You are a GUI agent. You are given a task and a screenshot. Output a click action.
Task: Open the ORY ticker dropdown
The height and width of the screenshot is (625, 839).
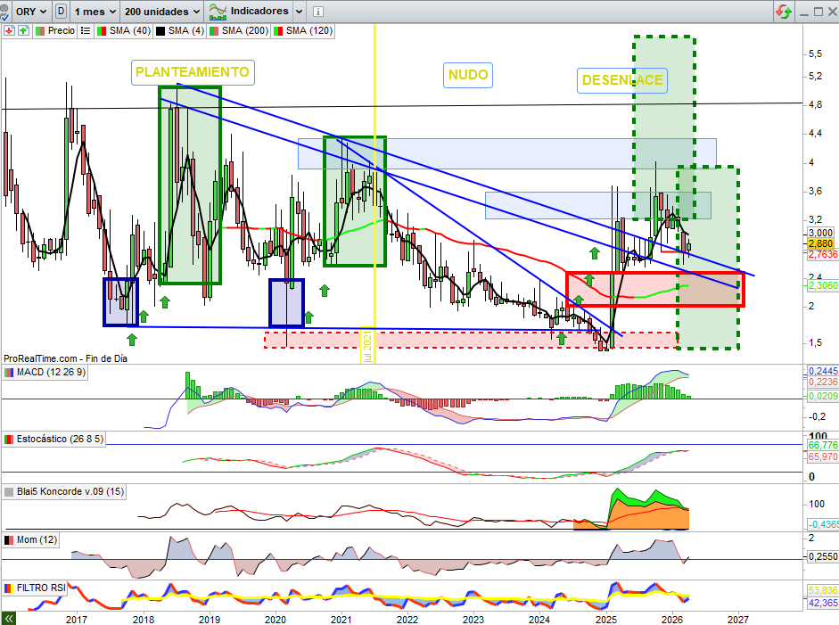coord(31,12)
